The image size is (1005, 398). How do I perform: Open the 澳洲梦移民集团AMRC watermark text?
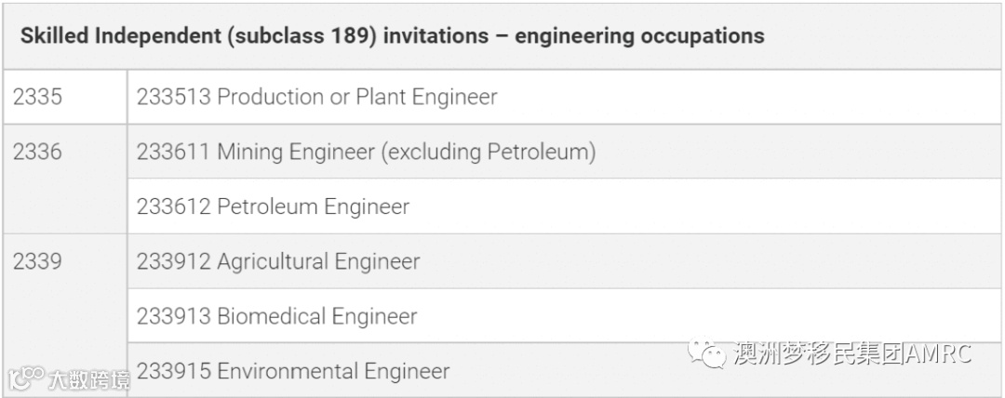(852, 354)
